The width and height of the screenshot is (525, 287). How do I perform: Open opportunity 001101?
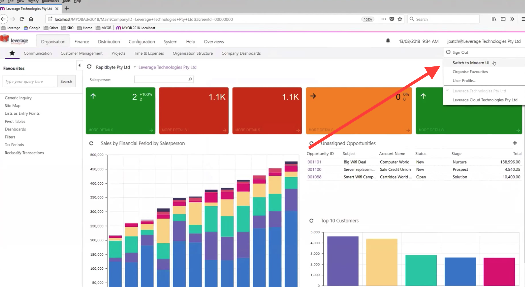[x=314, y=162]
